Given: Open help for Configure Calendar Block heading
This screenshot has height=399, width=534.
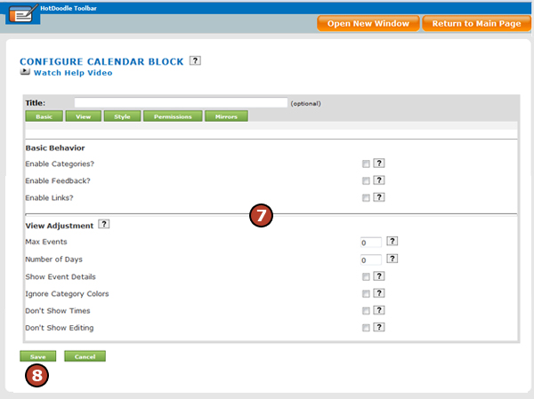Looking at the screenshot, I should coord(195,60).
